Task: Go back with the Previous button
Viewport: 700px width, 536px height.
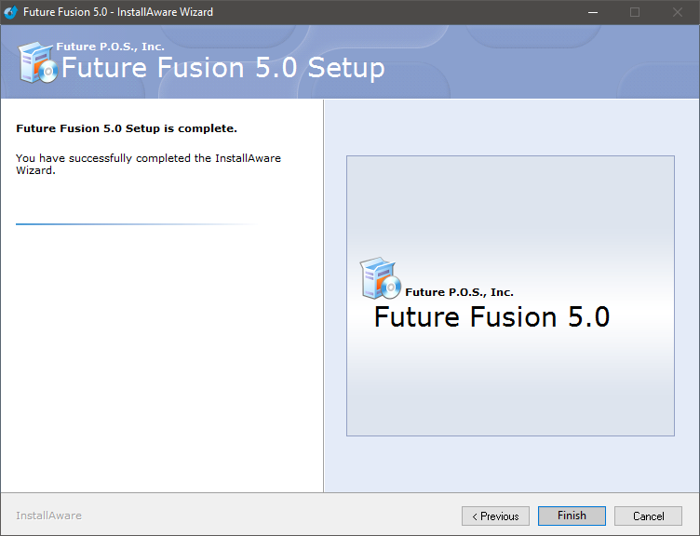Action: coord(495,516)
